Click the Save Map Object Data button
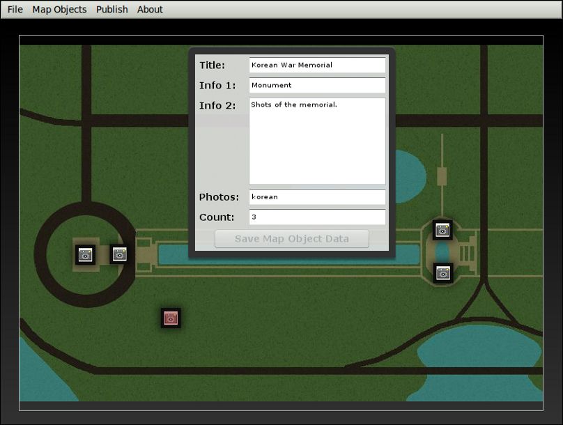563x425 pixels. [292, 239]
